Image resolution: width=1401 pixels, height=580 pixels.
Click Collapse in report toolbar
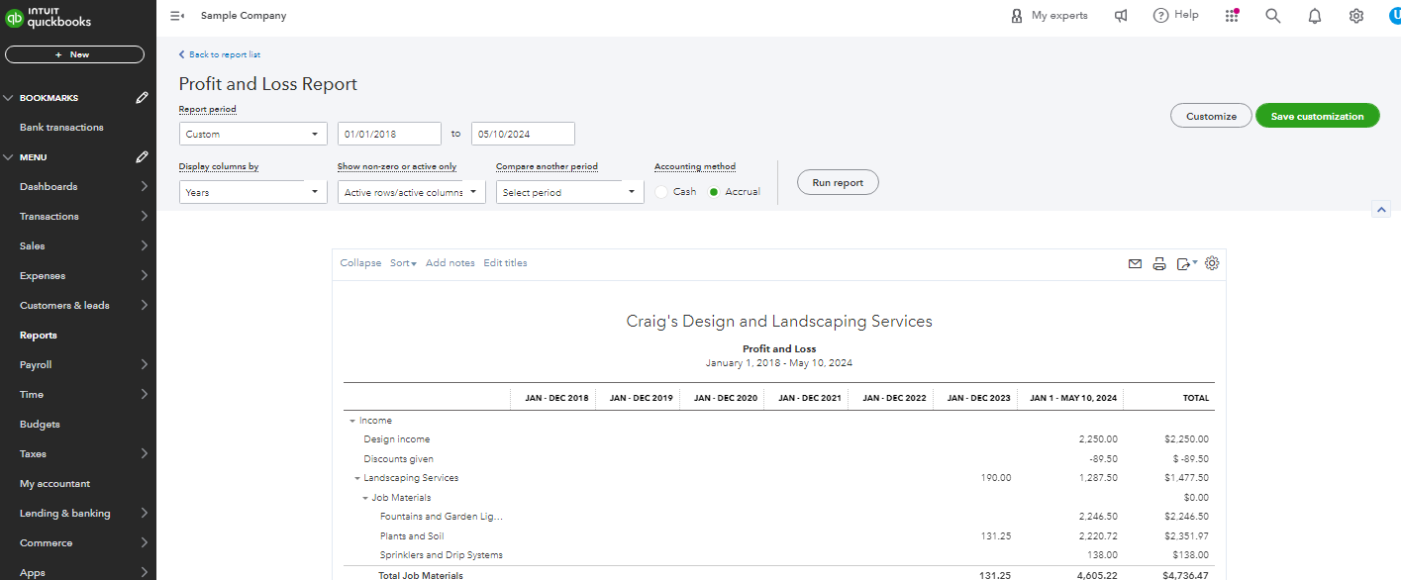click(x=360, y=263)
